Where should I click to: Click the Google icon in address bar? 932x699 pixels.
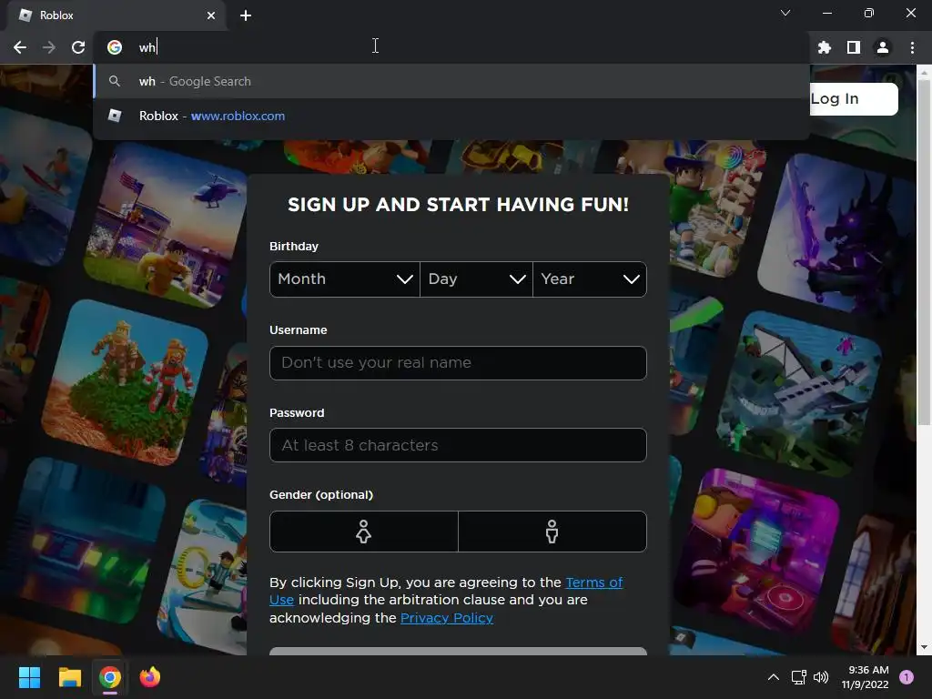tap(115, 47)
